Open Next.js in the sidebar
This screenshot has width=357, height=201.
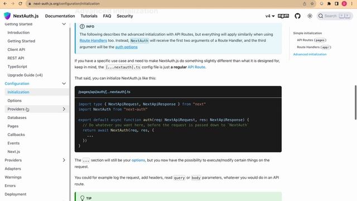13,151
